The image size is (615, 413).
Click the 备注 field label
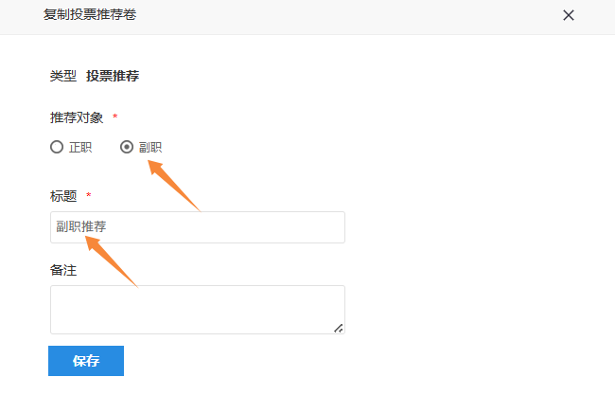(x=63, y=270)
